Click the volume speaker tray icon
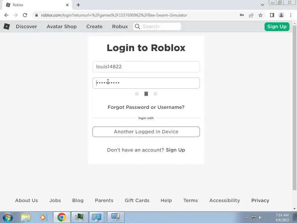 pos(261,217)
